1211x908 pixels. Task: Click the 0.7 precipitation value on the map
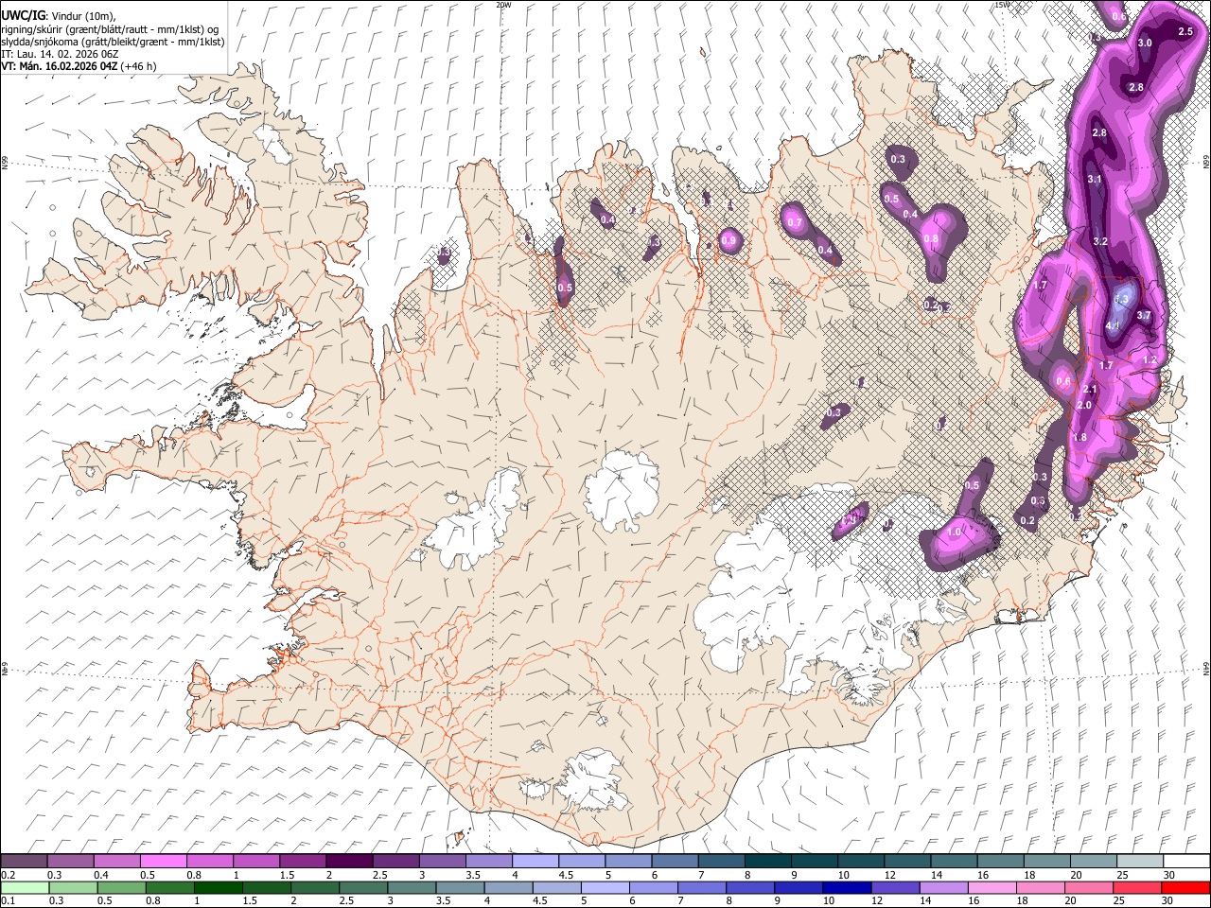[795, 223]
